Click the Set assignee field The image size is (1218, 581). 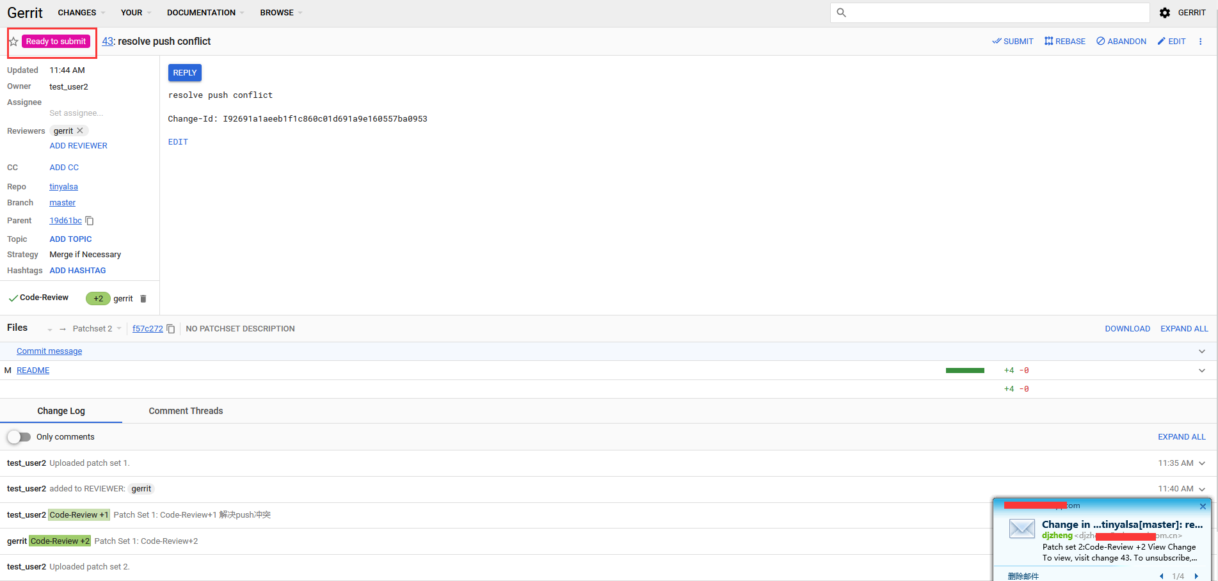tap(76, 113)
